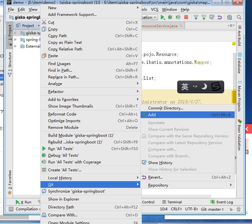Expand the New submenu
Viewport: 252px width, 224px height.
91,8
